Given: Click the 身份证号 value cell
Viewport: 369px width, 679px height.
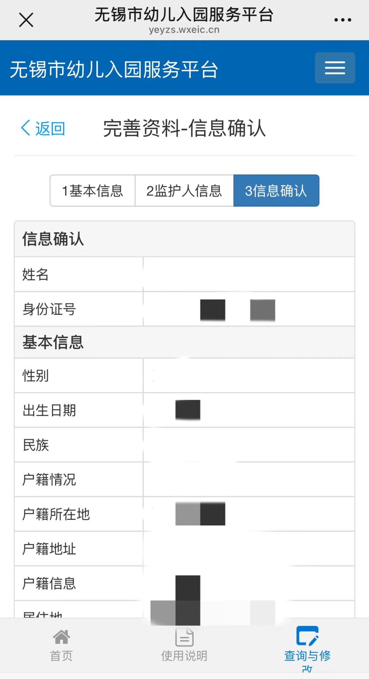Looking at the screenshot, I should pyautogui.click(x=249, y=309).
